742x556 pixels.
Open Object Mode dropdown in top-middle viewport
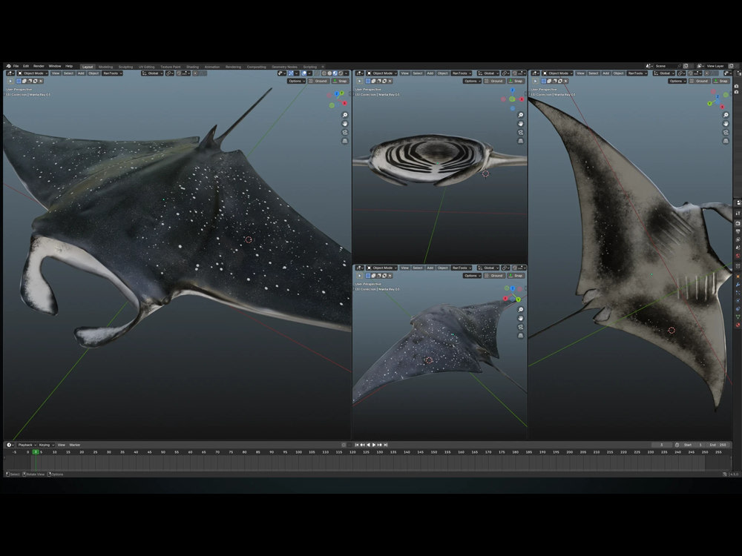[x=382, y=73]
